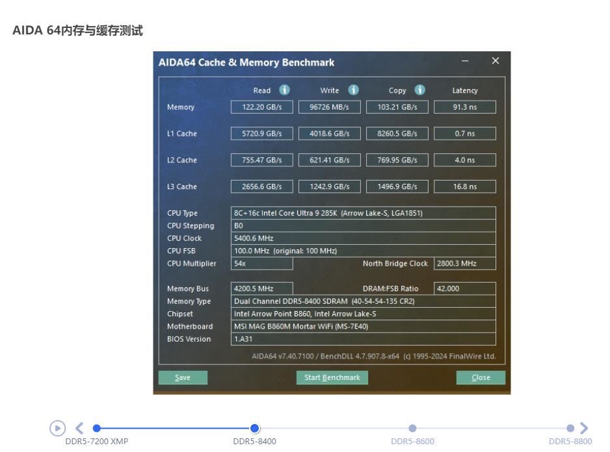This screenshot has width=610, height=452.
Task: Select the DDR5-7200 XMP timeline point
Action: (x=97, y=428)
